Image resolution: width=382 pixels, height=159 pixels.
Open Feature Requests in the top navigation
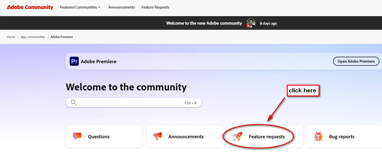tap(155, 7)
